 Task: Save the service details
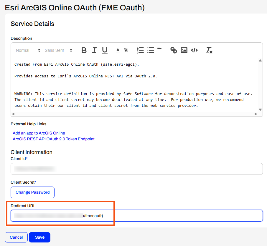(39, 237)
